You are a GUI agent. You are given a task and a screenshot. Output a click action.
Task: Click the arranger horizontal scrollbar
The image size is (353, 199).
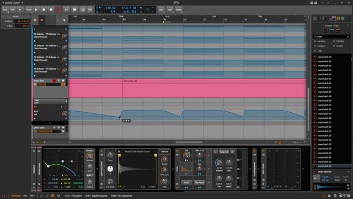(189, 143)
